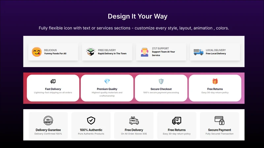Click the 'FREE DELIVERY' label

[107, 50]
